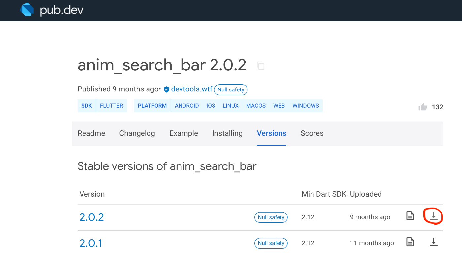Image resolution: width=462 pixels, height=254 pixels.
Task: Select the FLUTTER SDK tag
Action: (112, 106)
